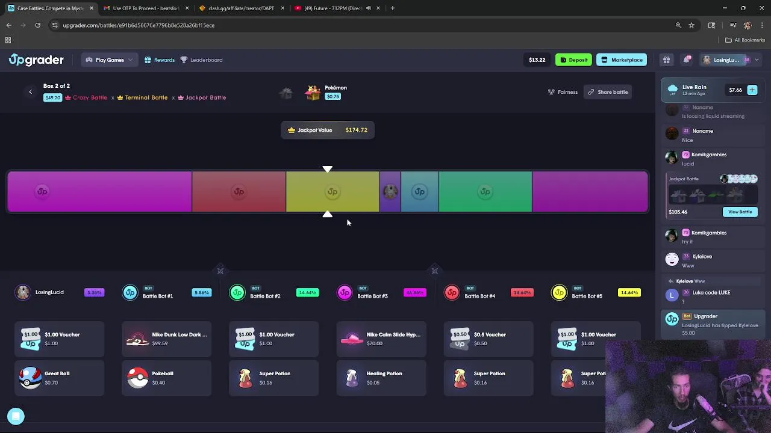Viewport: 771px width, 433px height.
Task: Open the browser zoom magnifier icon
Action: click(678, 25)
